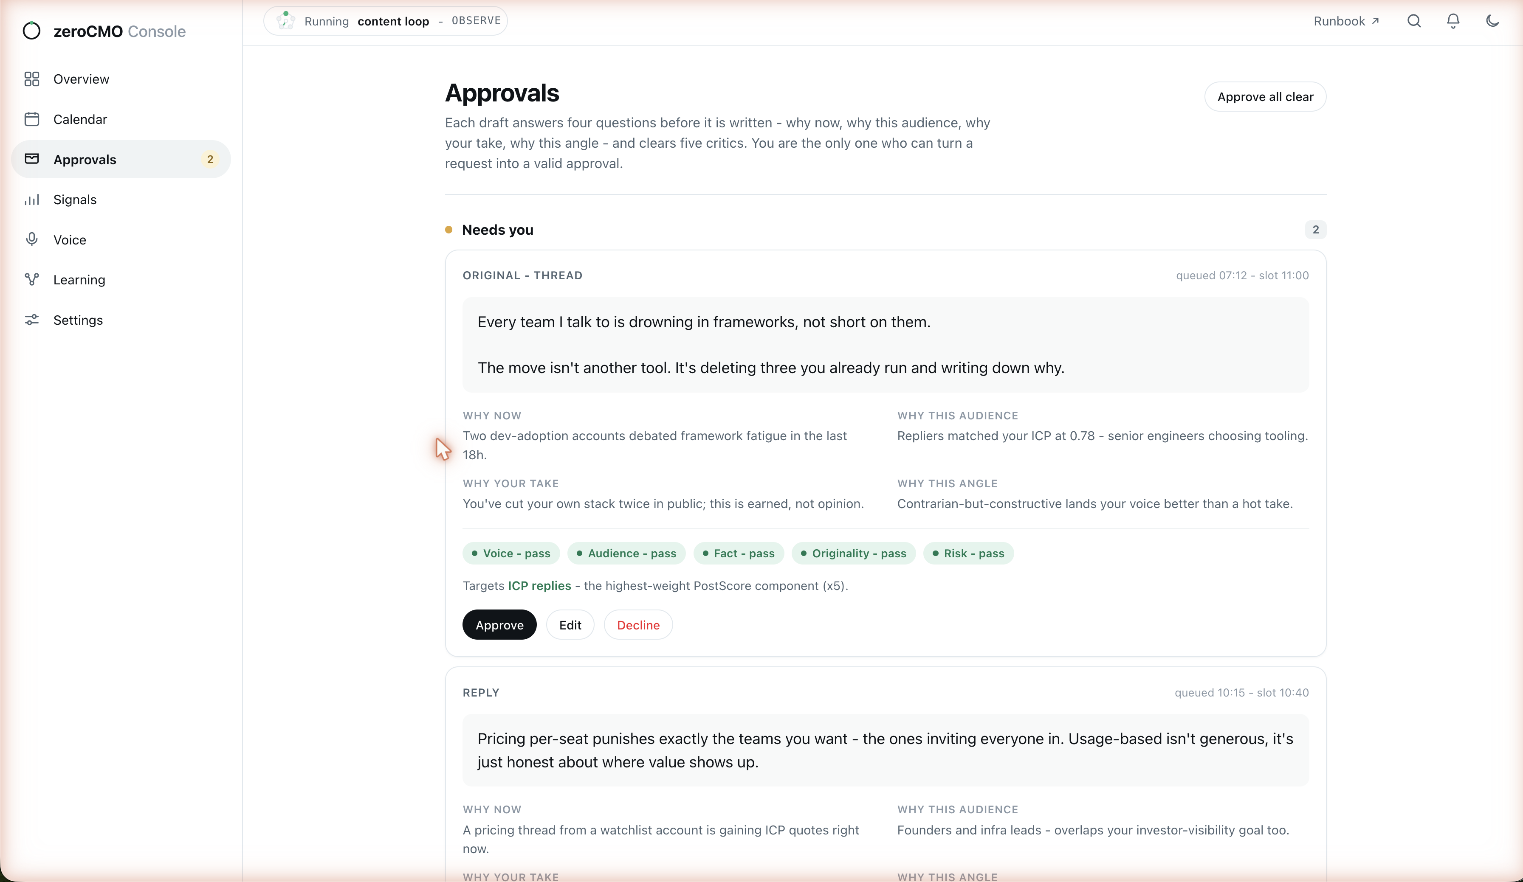This screenshot has width=1523, height=882.
Task: Click 'Repliers matched your ICP at 0.78' text
Action: (x=1103, y=435)
